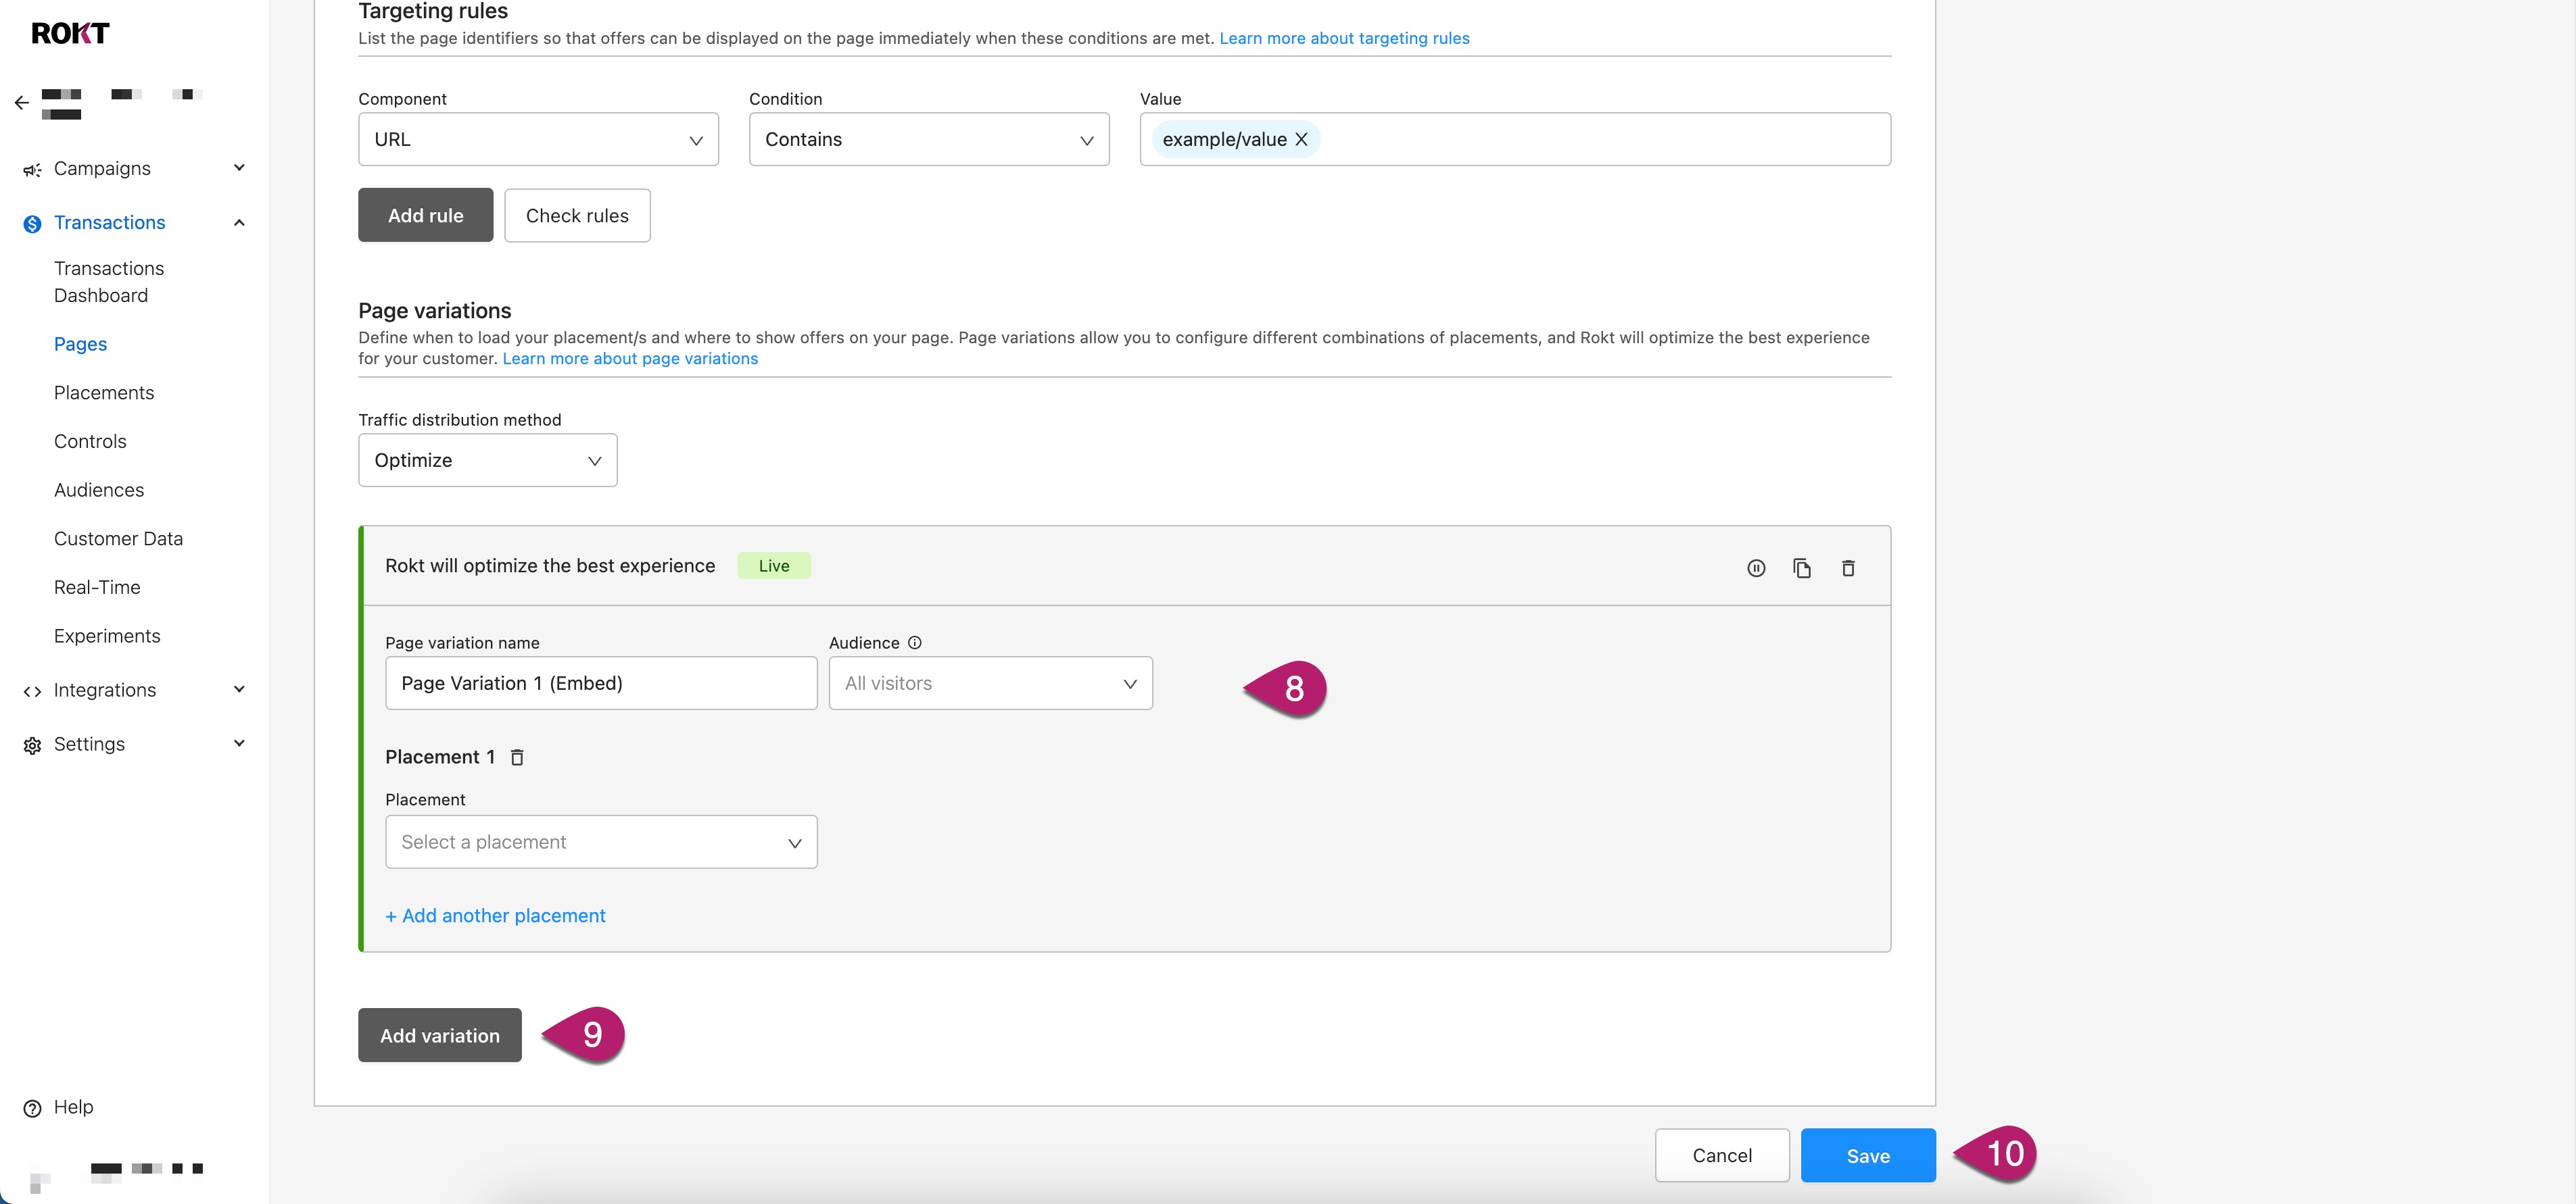Open the Component URL dropdown
The image size is (2576, 1204).
(x=538, y=140)
